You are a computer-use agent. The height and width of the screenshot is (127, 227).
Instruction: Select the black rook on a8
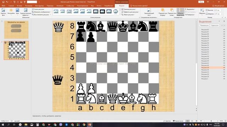click(x=81, y=26)
